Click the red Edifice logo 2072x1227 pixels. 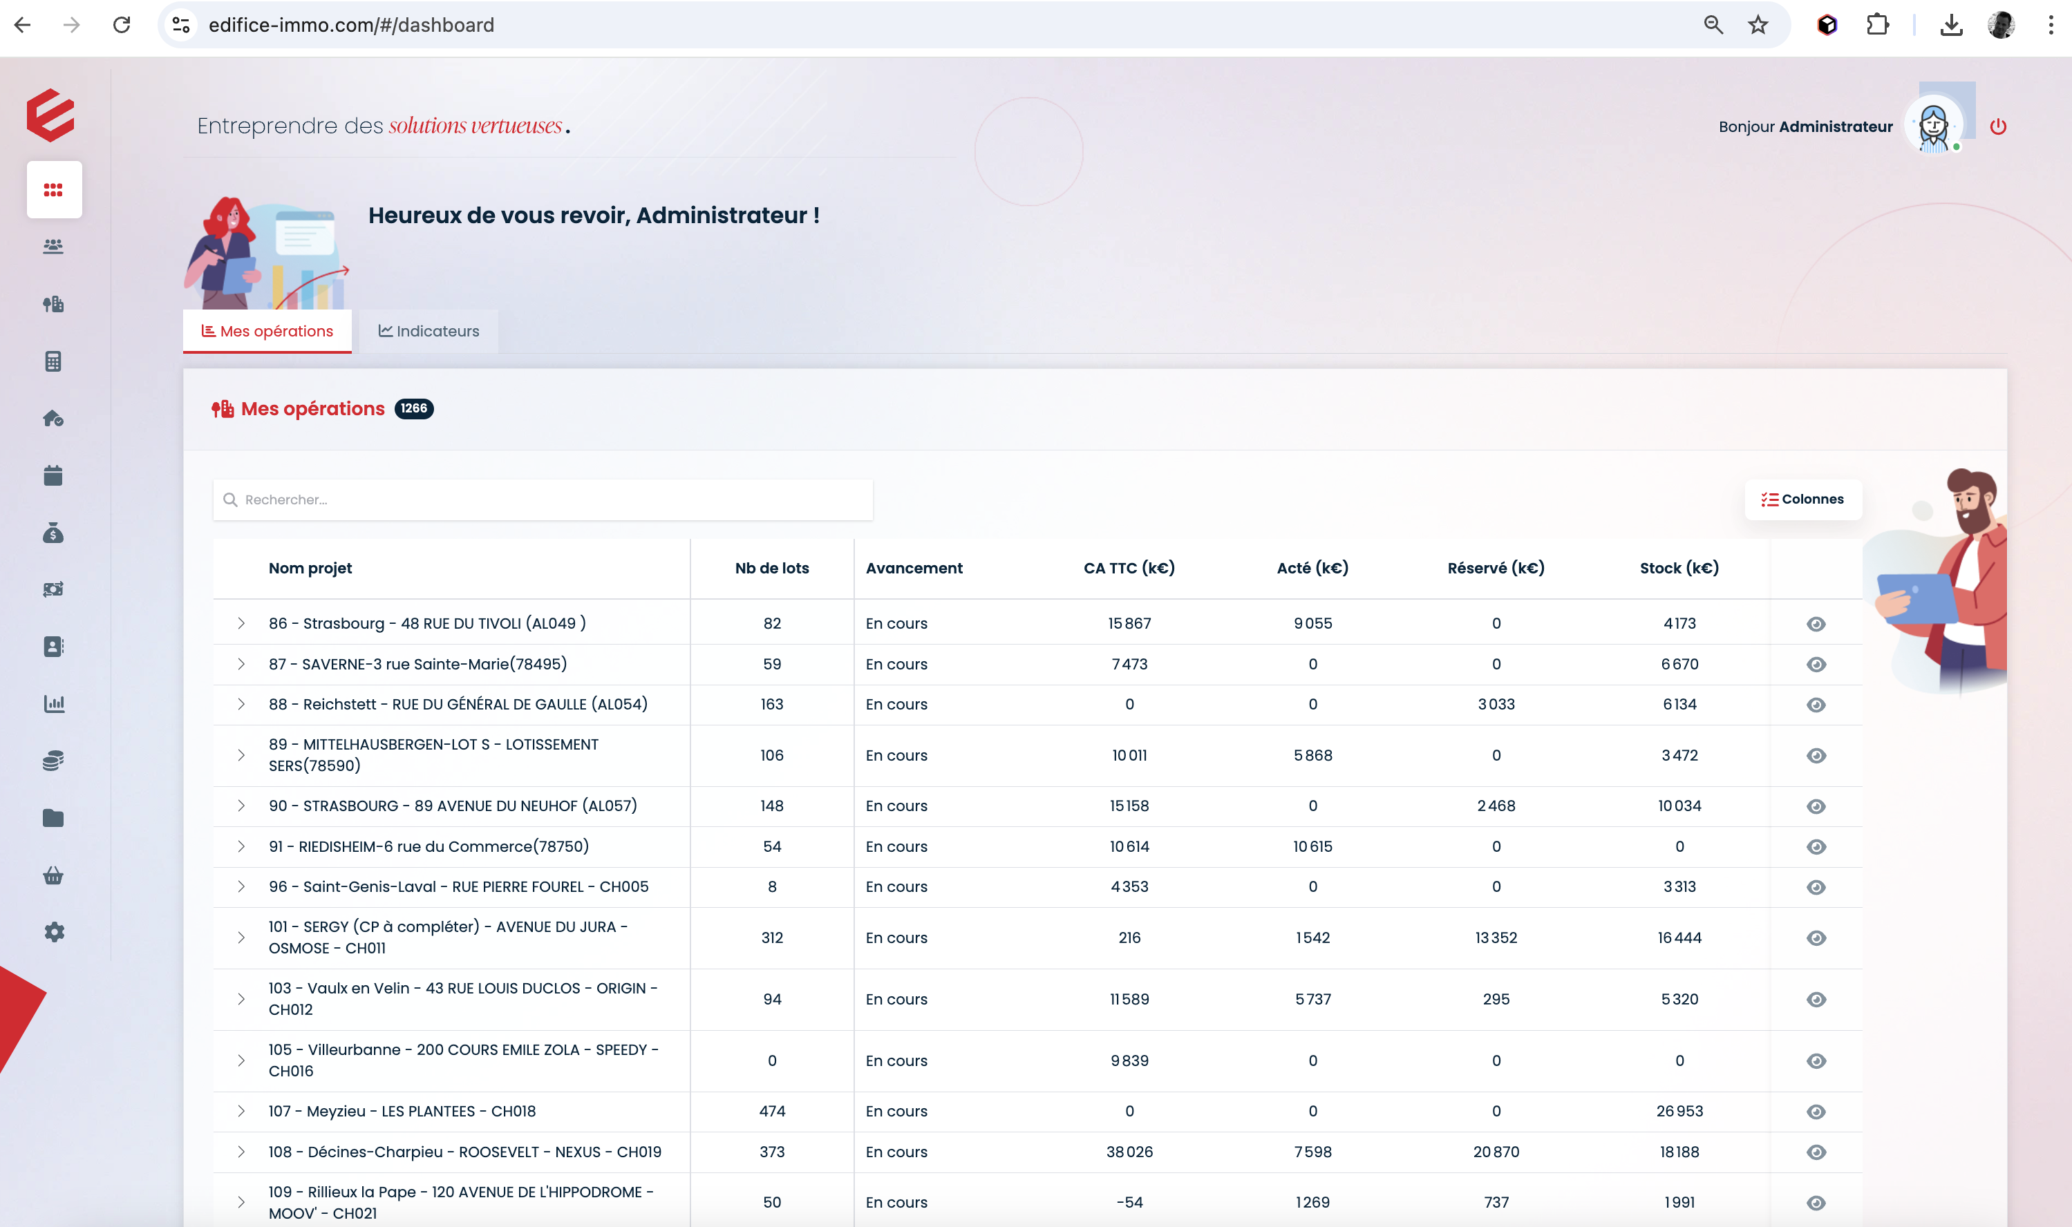(x=50, y=115)
